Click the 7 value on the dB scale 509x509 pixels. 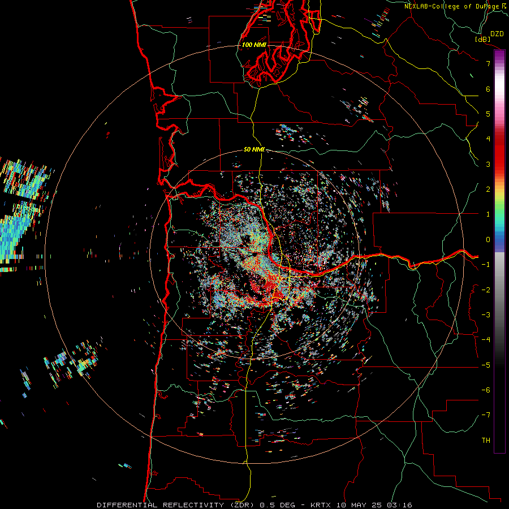tap(488, 63)
